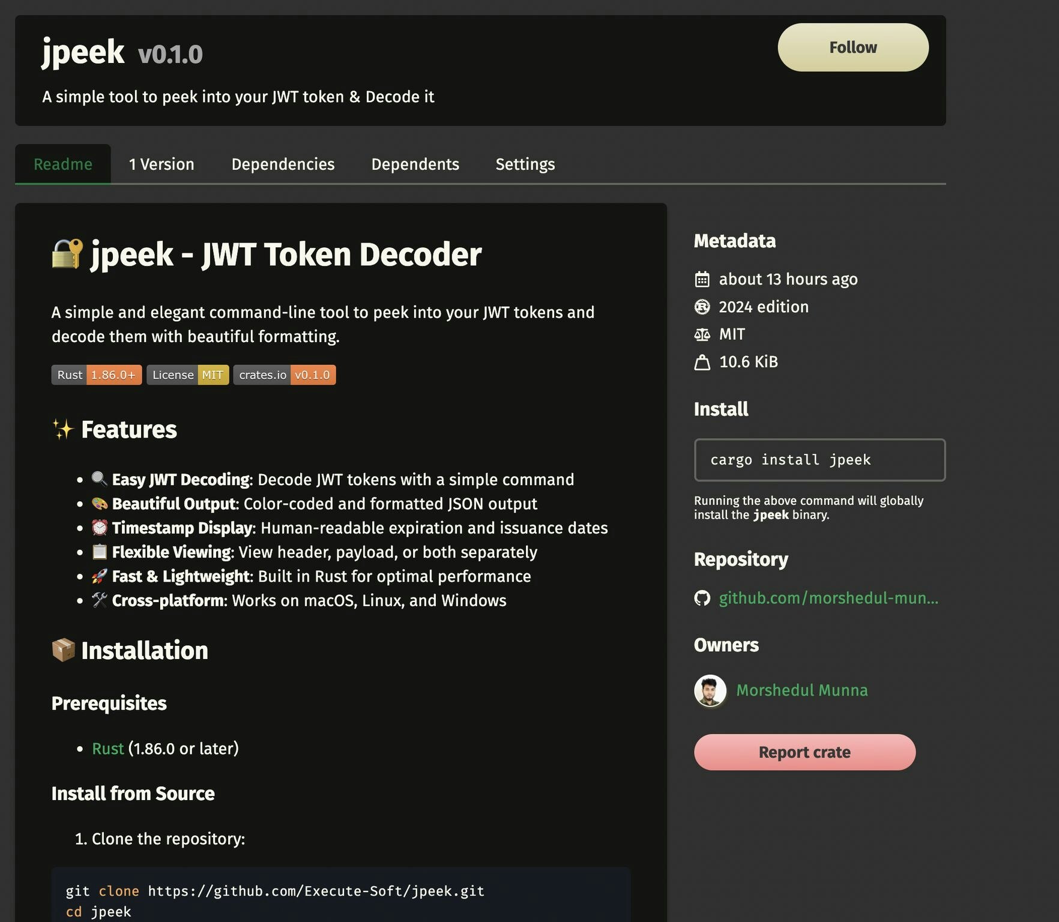Click the 'v0.1.0' version text in header
The image size is (1059, 922).
tap(170, 54)
